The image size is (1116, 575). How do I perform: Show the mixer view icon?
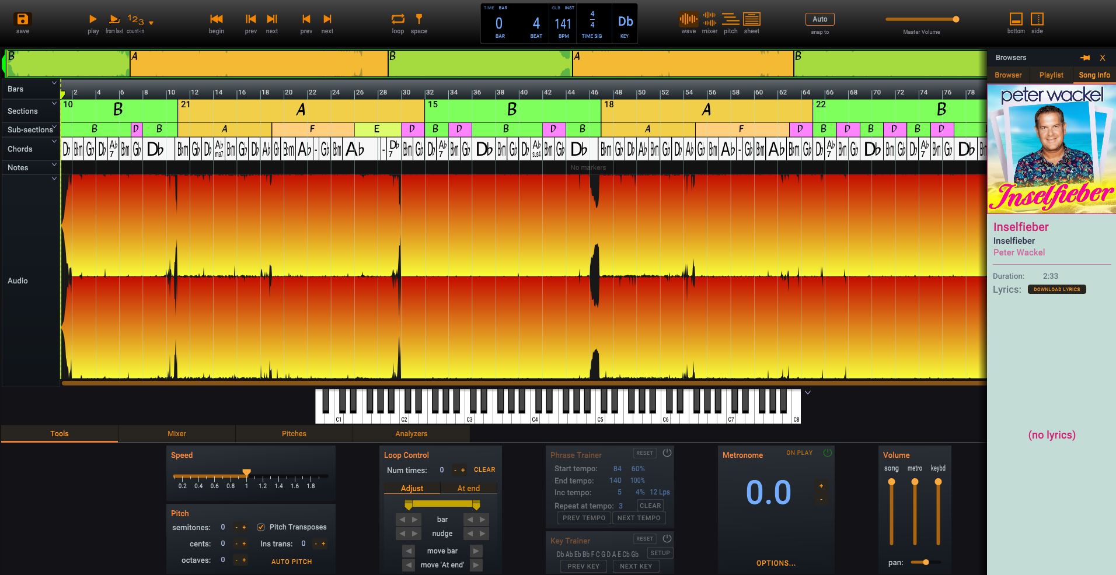coord(709,19)
